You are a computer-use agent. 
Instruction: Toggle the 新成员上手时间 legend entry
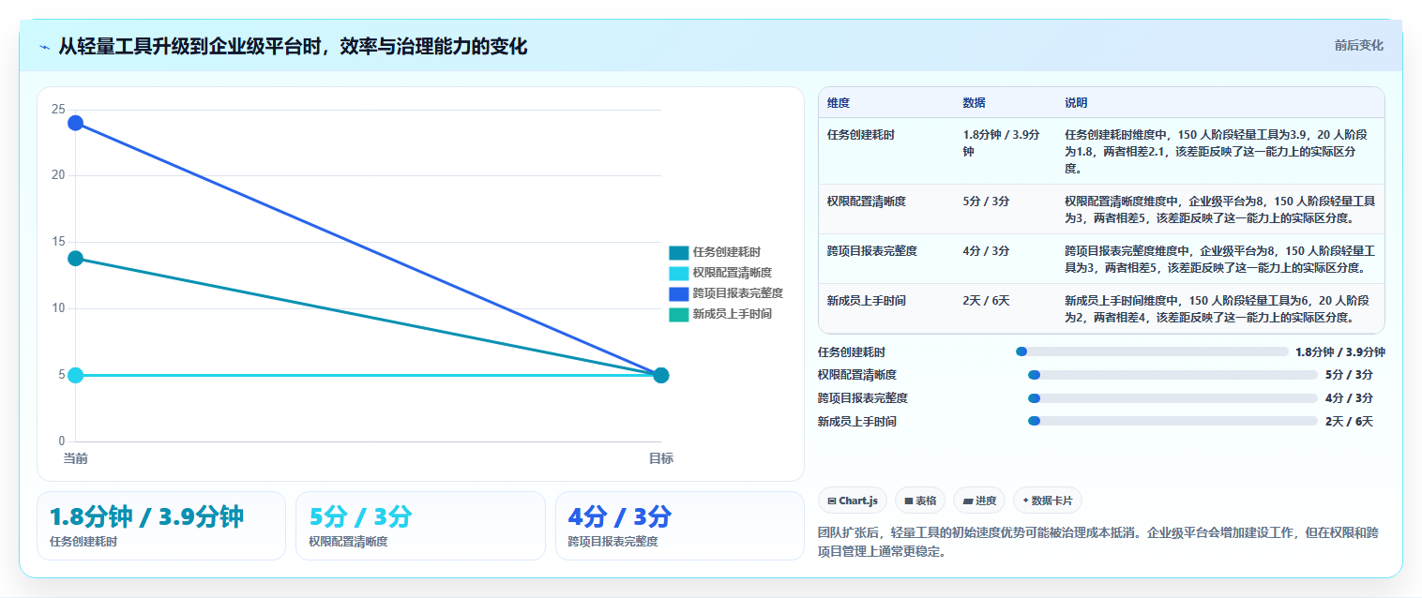pos(720,314)
